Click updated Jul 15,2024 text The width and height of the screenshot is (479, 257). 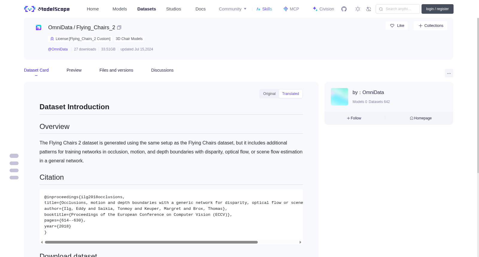[137, 49]
